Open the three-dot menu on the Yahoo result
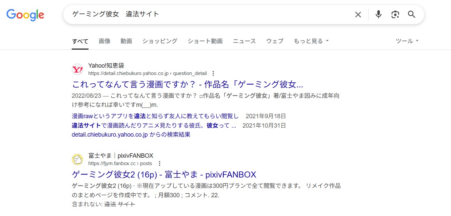The image size is (451, 216). point(213,73)
